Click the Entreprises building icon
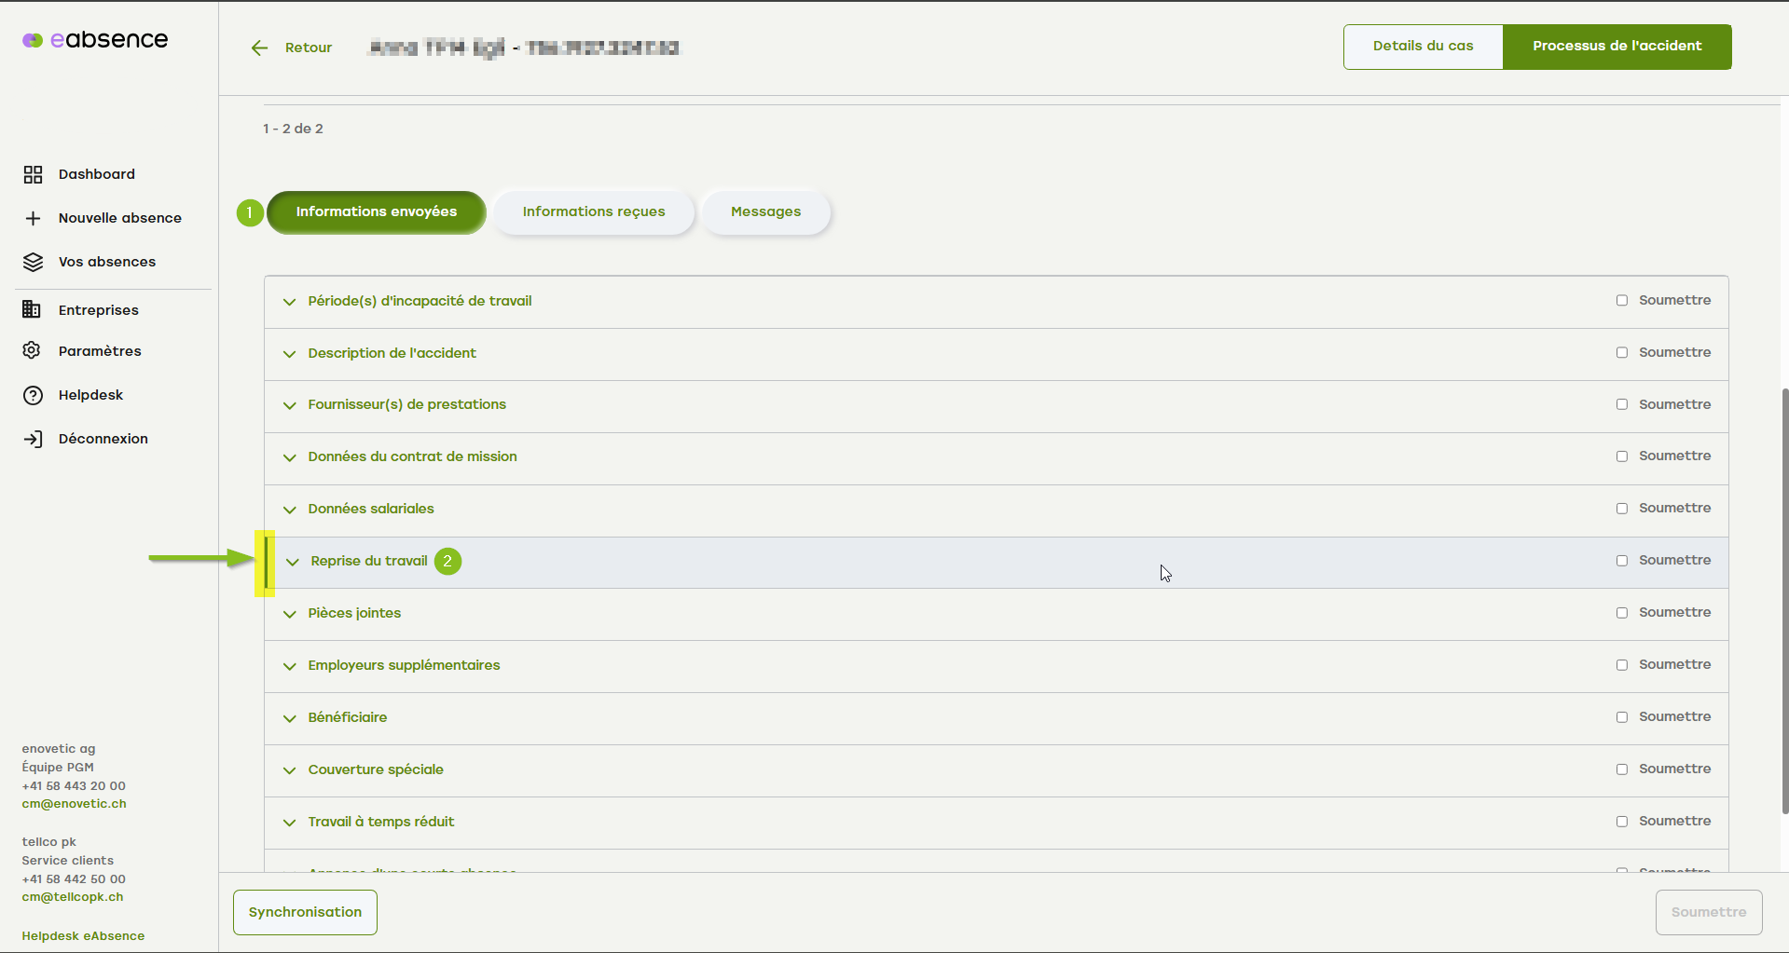1789x953 pixels. pos(32,309)
